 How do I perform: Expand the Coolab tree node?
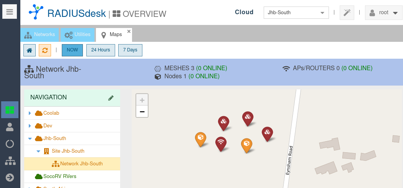pyautogui.click(x=30, y=113)
